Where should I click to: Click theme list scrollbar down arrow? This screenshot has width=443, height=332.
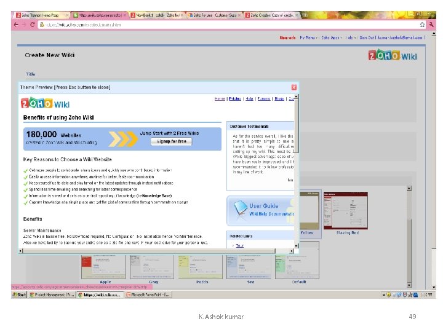point(409,285)
